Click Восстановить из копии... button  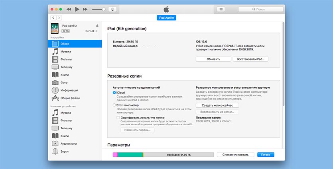(217, 112)
